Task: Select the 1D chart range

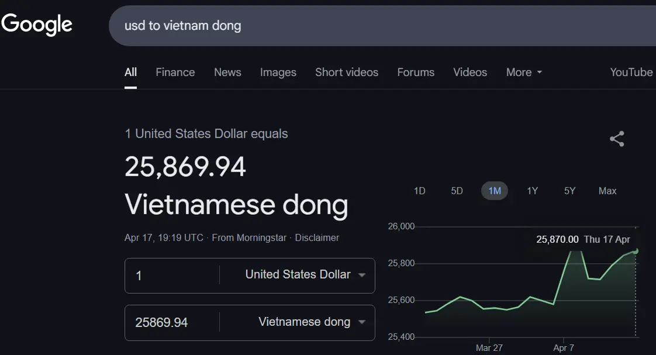Action: pyautogui.click(x=419, y=191)
